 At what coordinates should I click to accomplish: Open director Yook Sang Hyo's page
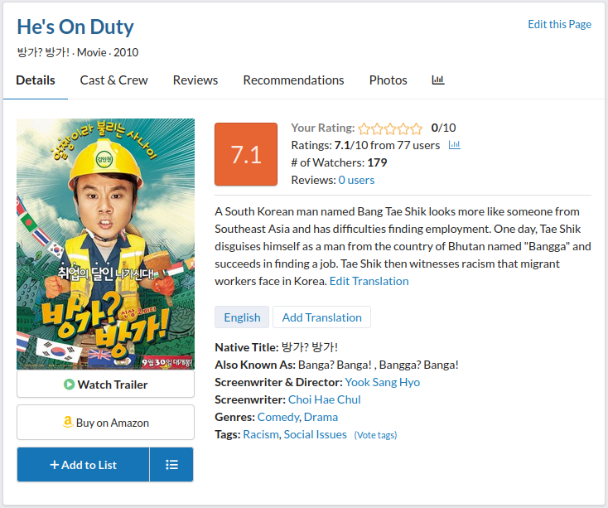point(382,382)
